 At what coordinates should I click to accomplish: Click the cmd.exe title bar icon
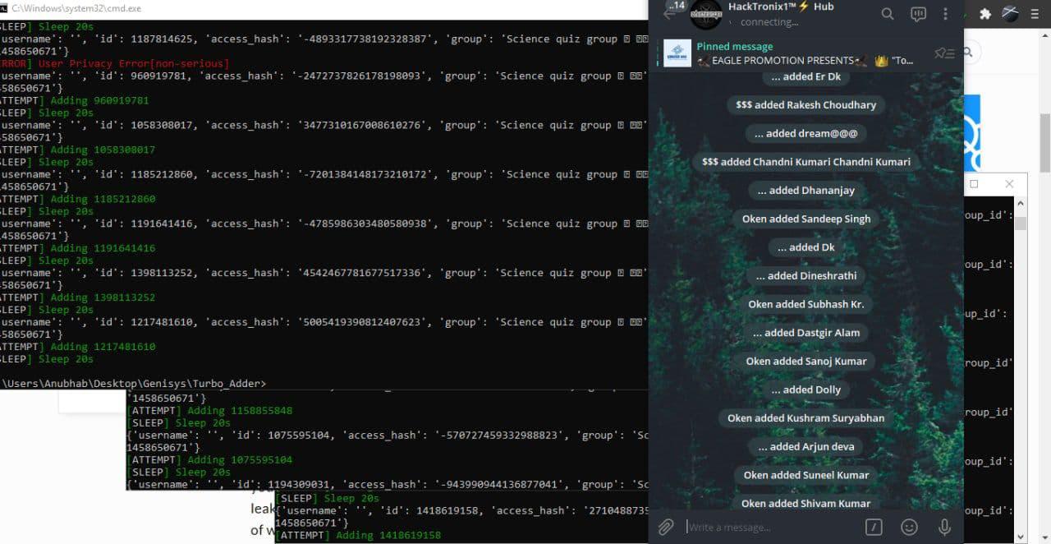click(6, 7)
